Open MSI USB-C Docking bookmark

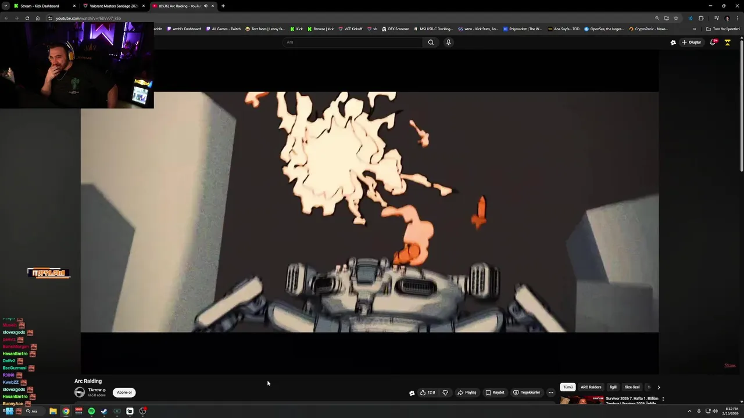point(433,29)
